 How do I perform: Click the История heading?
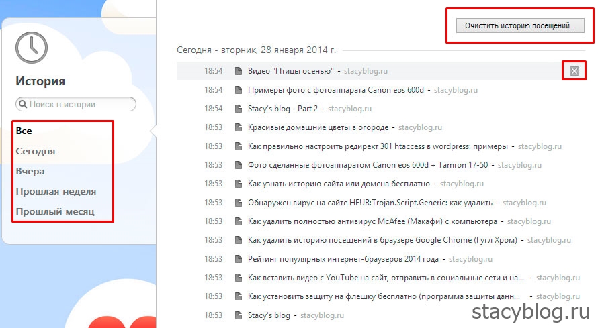(x=40, y=81)
